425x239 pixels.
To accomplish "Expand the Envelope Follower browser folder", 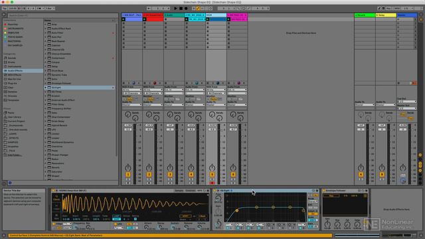I will [46, 83].
